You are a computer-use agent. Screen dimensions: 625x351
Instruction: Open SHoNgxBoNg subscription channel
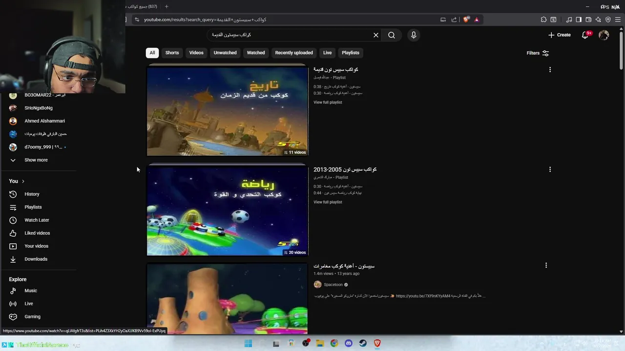(x=39, y=108)
